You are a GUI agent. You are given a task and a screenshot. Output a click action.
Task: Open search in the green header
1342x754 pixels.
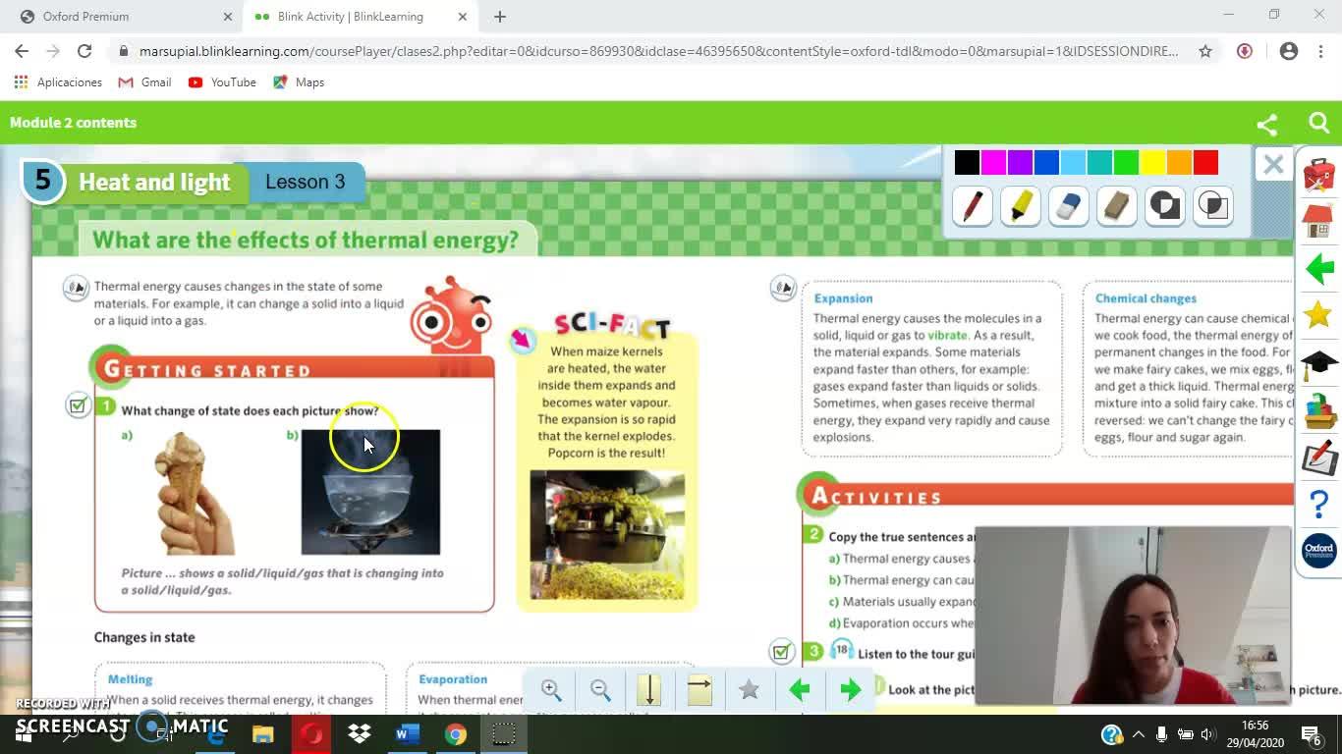(1318, 123)
